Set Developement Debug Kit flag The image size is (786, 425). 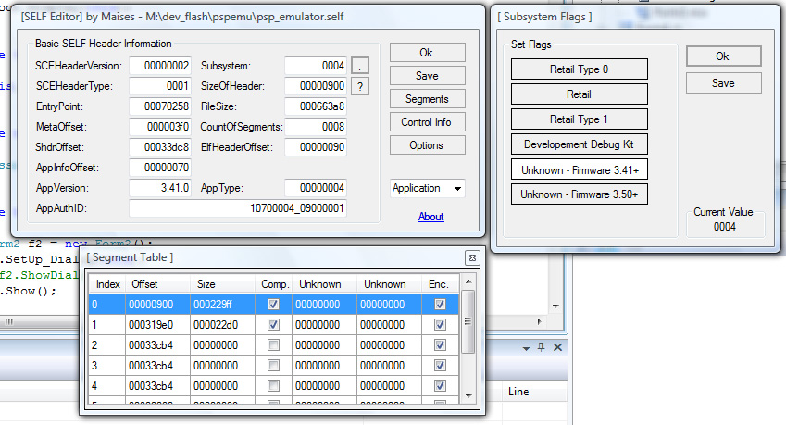tap(579, 144)
